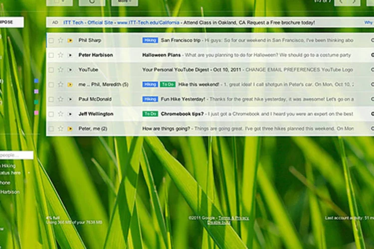Click the To Do label on Hike this weekend
Viewport: 374px width, 249px height.
coord(168,84)
